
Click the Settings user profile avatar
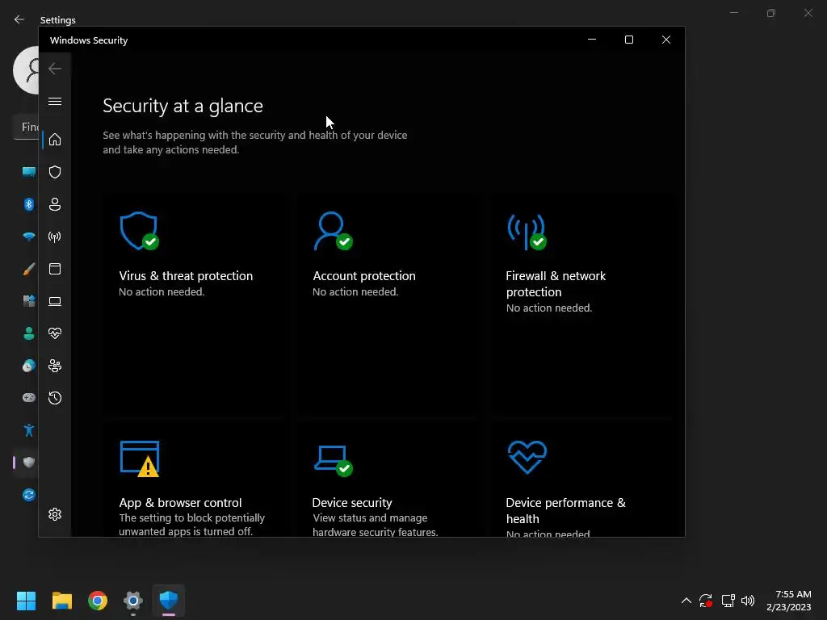[x=26, y=70]
